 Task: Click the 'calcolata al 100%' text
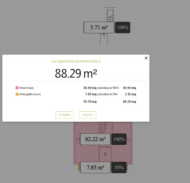pos(108,88)
